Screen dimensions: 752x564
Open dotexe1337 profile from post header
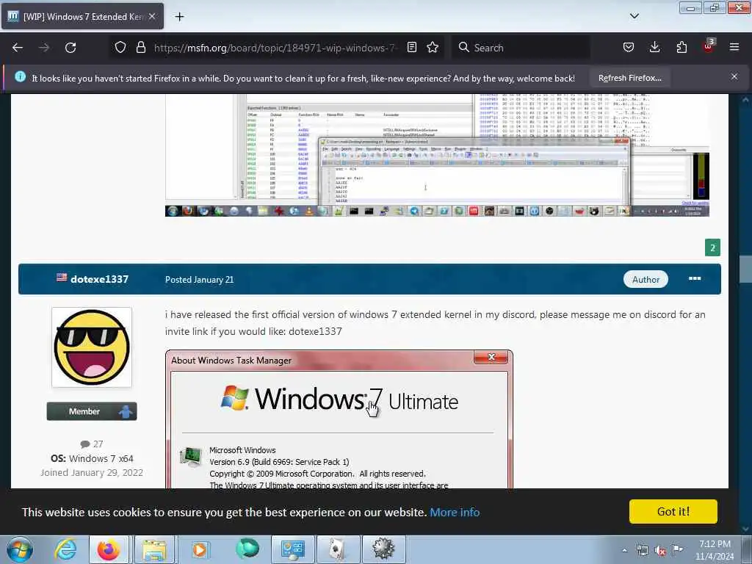click(99, 279)
